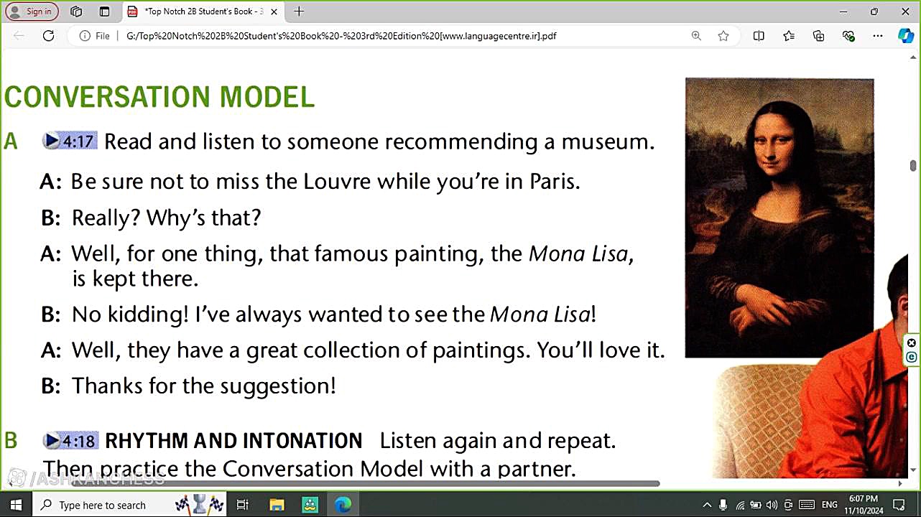
Task: Open network Wi-Fi settings in tray
Action: pyautogui.click(x=740, y=505)
